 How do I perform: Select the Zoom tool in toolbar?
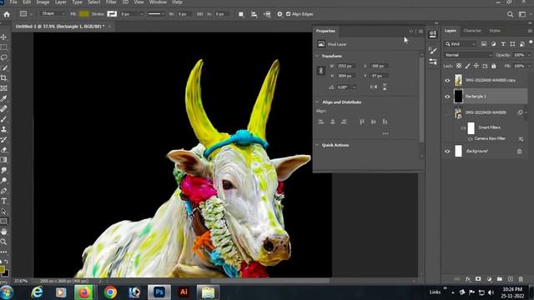click(3, 242)
